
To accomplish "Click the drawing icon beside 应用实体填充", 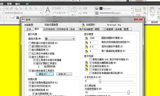I will click(x=86, y=66).
